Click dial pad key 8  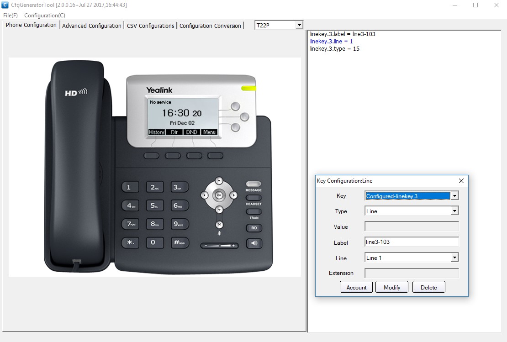coord(154,224)
